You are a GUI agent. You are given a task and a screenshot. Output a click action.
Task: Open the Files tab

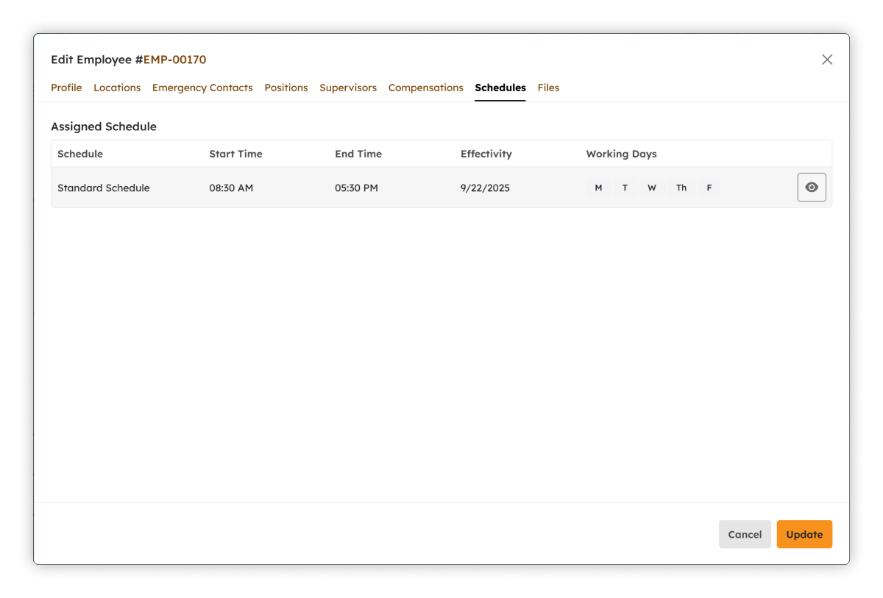[548, 88]
